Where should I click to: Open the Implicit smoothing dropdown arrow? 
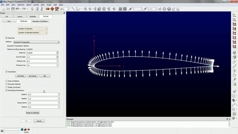(59, 99)
